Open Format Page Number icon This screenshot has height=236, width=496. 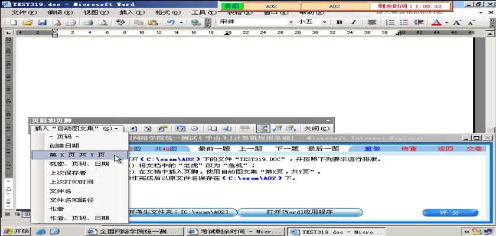click(x=162, y=129)
